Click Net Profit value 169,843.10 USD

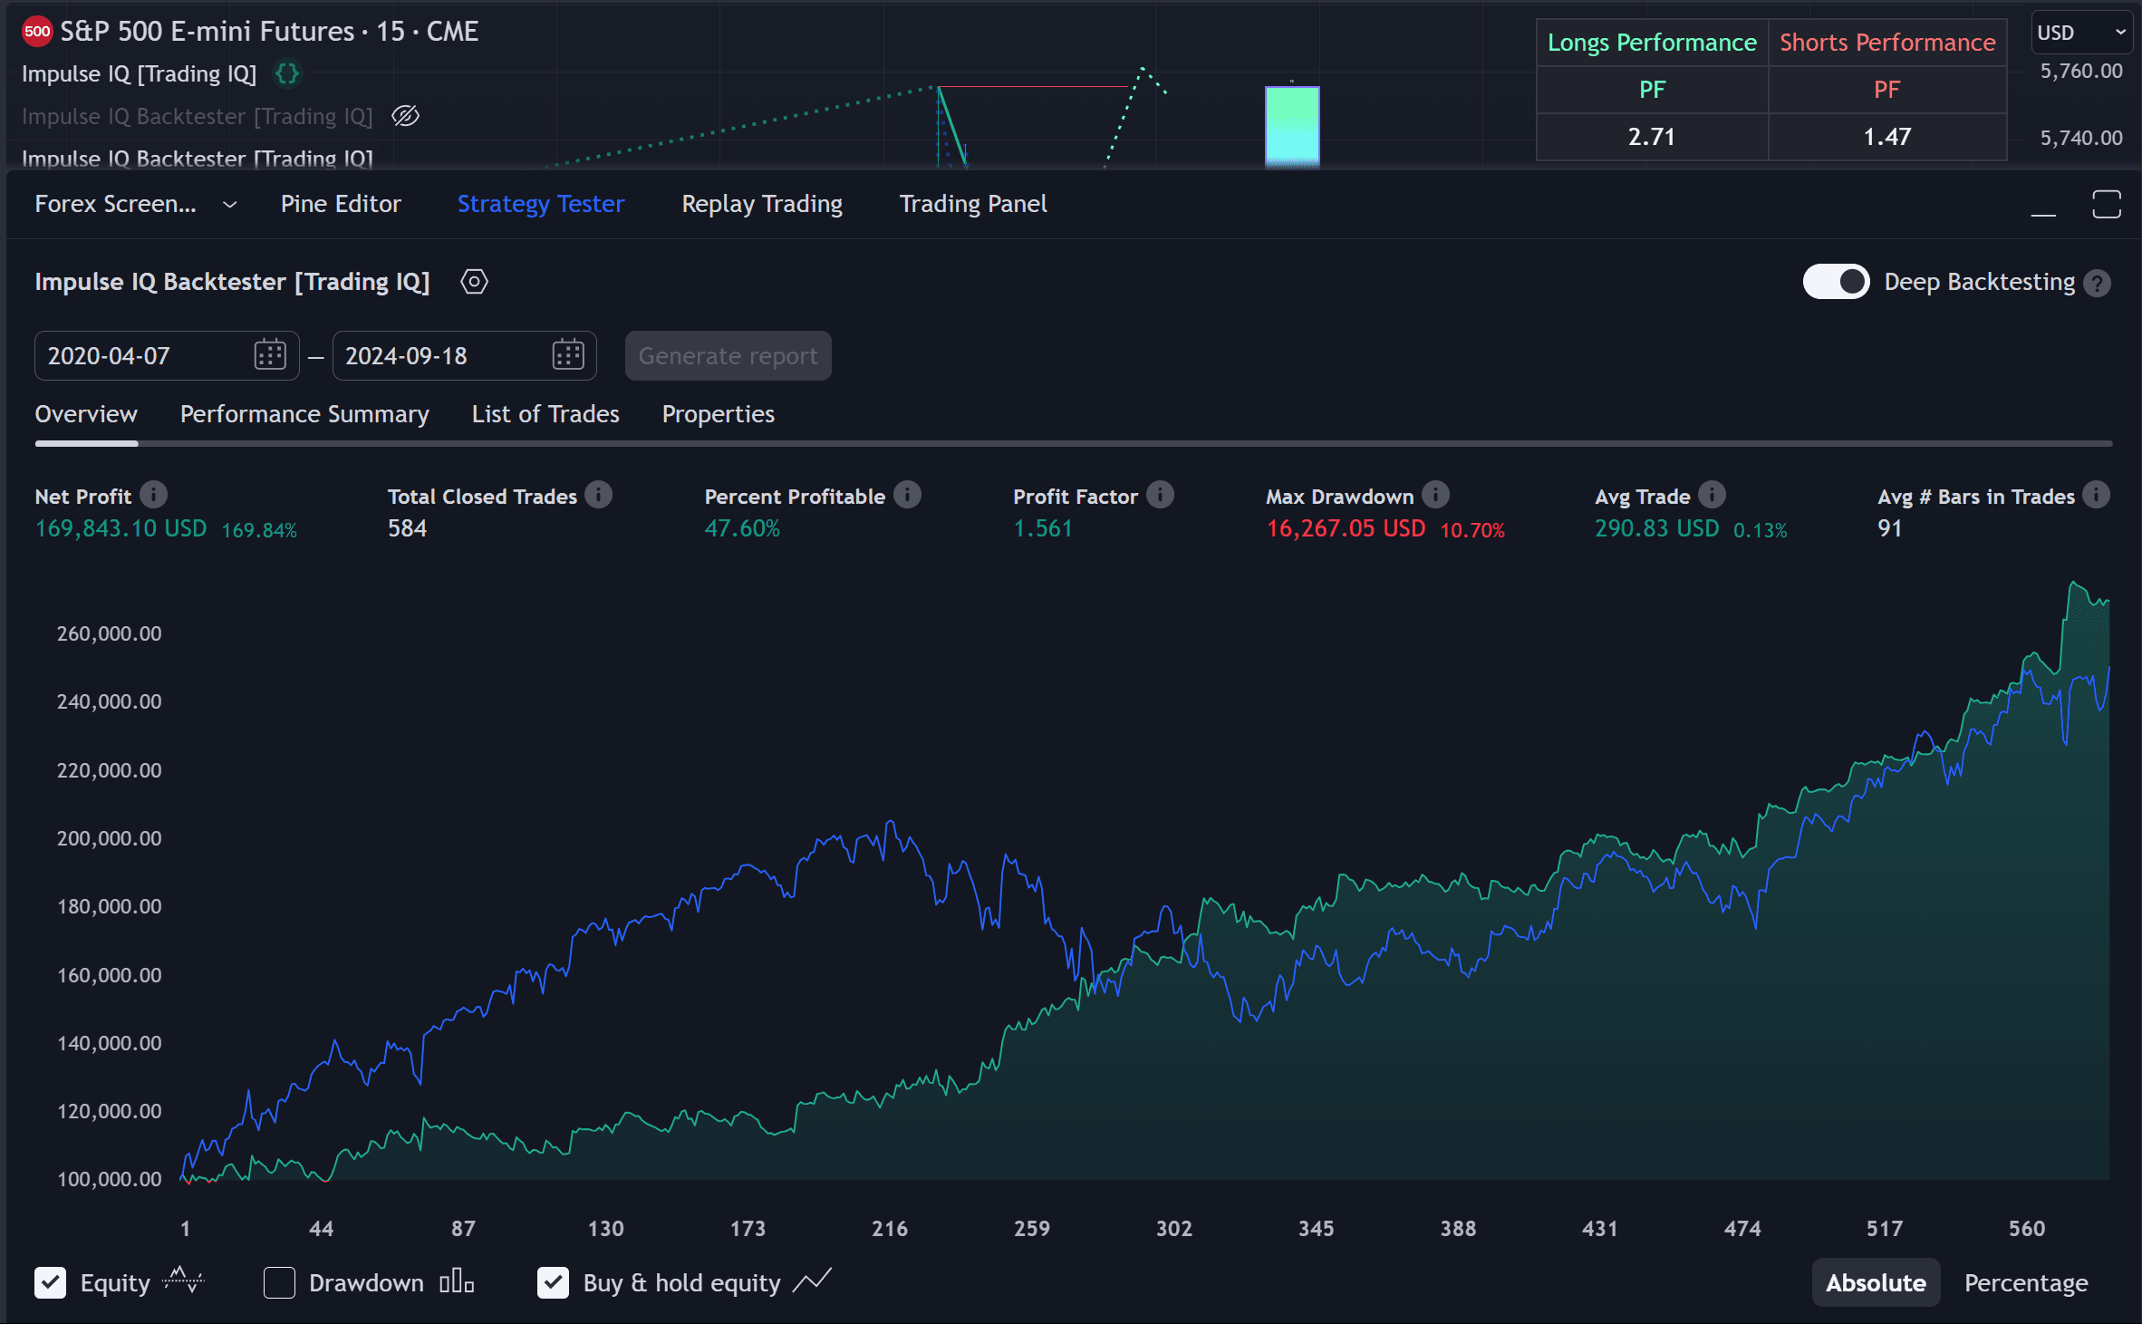[121, 528]
